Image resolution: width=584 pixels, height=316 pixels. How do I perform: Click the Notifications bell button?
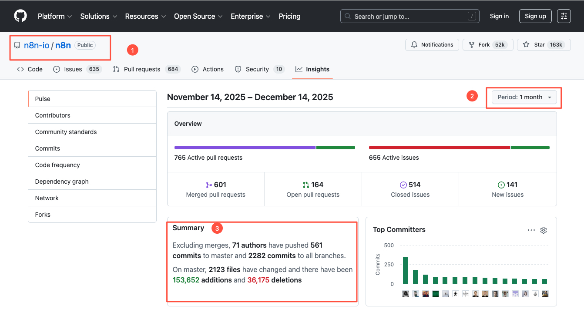432,45
